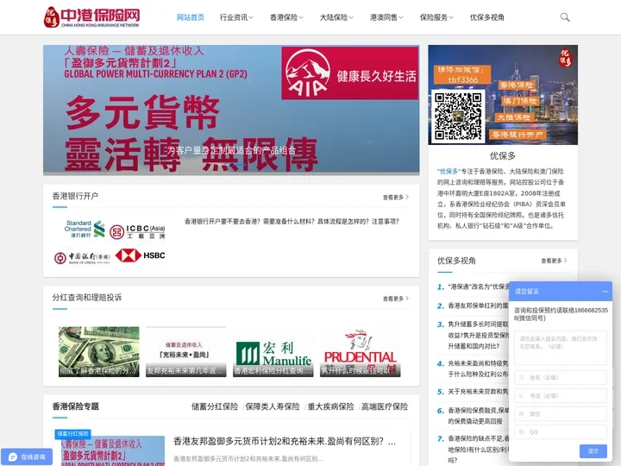Open the dollar bills dividend thumbnail
This screenshot has width=621, height=466.
[99, 351]
